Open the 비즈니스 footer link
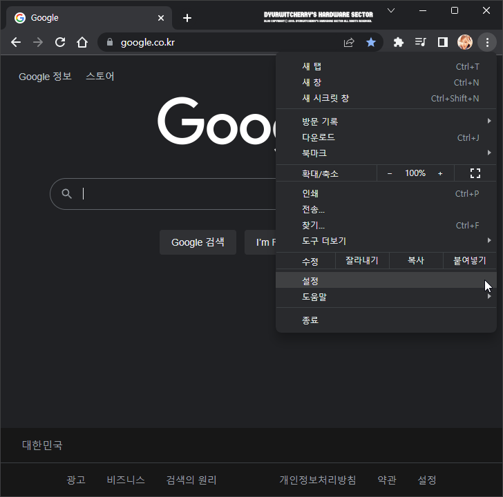This screenshot has width=503, height=497. pyautogui.click(x=126, y=480)
